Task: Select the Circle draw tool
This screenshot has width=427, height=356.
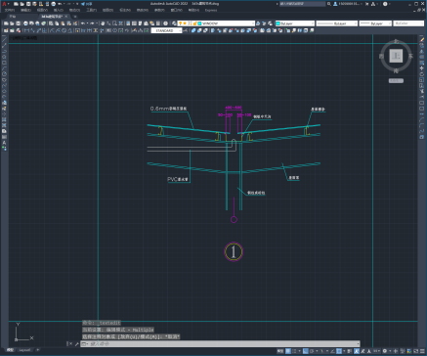Action: point(5,74)
